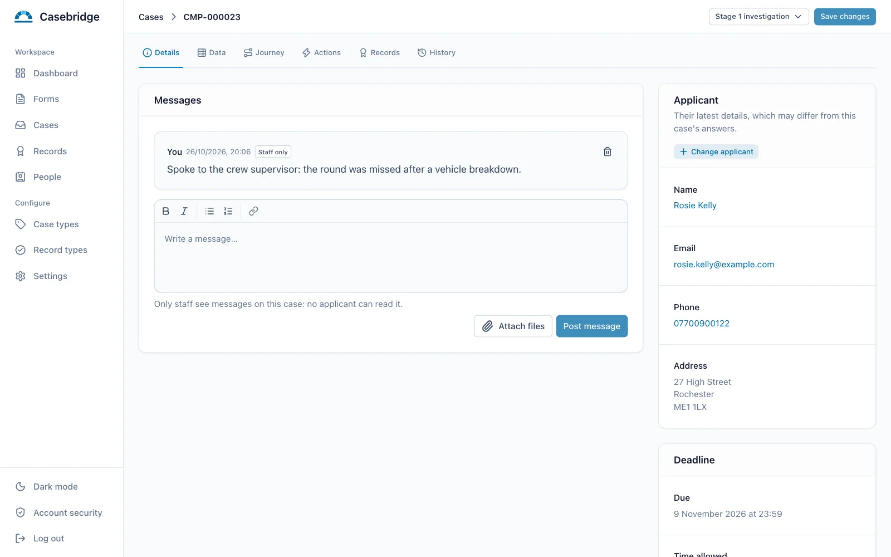The image size is (891, 557).
Task: Insert a bulleted list in editor
Action: 209,211
